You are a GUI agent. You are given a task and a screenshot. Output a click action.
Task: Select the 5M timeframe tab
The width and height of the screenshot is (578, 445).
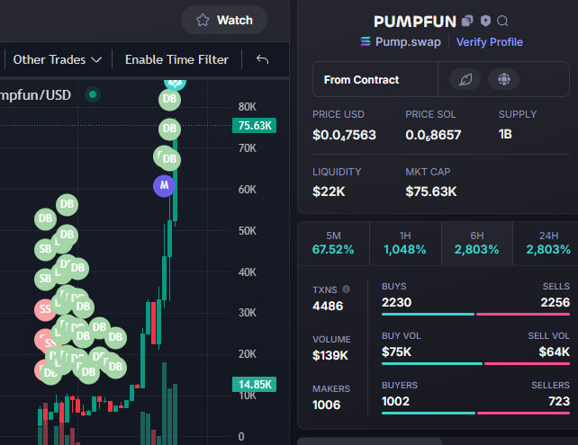pyautogui.click(x=333, y=244)
